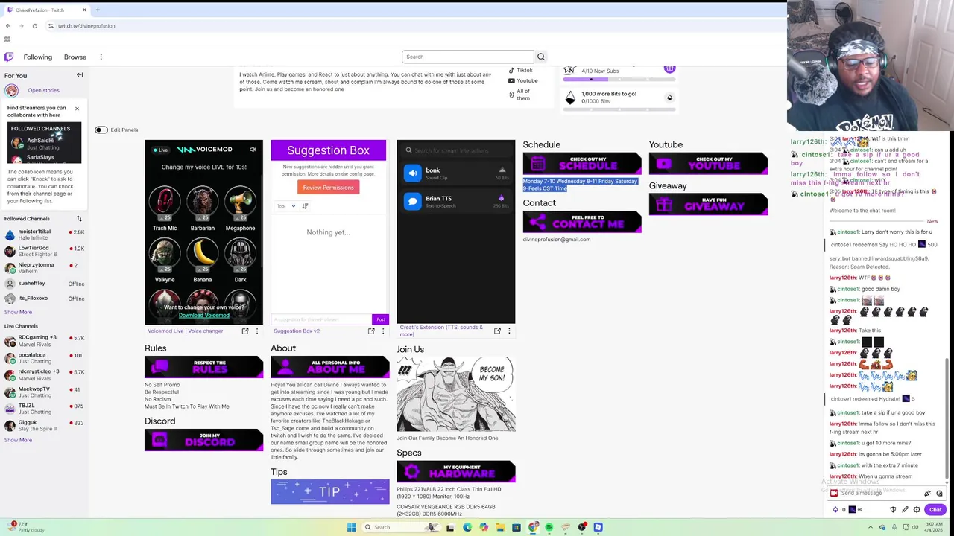
Task: Click the search for stream interactions field
Action: pos(455,150)
